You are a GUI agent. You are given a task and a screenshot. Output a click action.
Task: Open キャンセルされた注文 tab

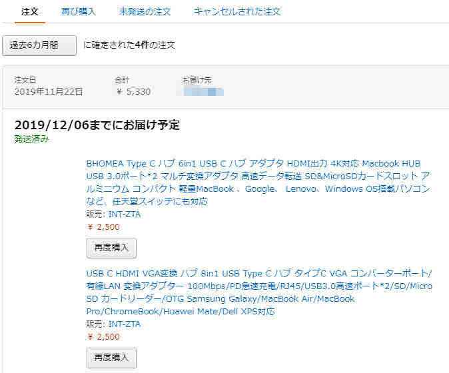(x=237, y=12)
